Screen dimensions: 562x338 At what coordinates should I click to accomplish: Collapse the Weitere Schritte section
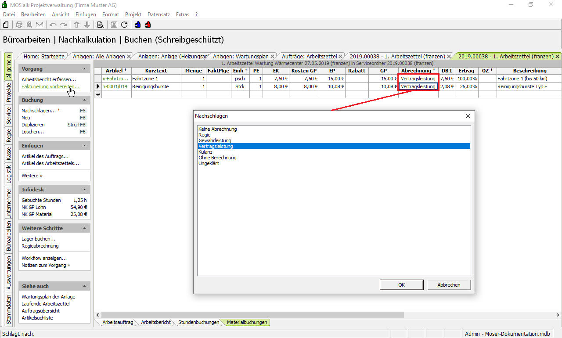(x=84, y=228)
